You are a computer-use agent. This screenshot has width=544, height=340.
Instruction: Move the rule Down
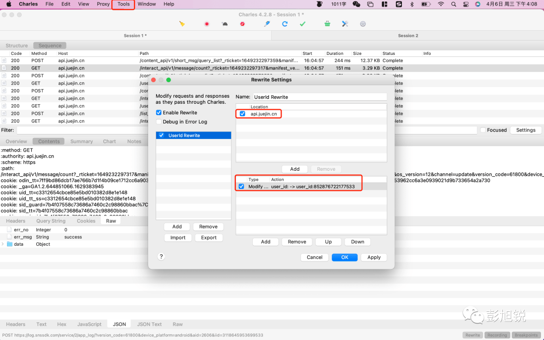[x=358, y=242]
